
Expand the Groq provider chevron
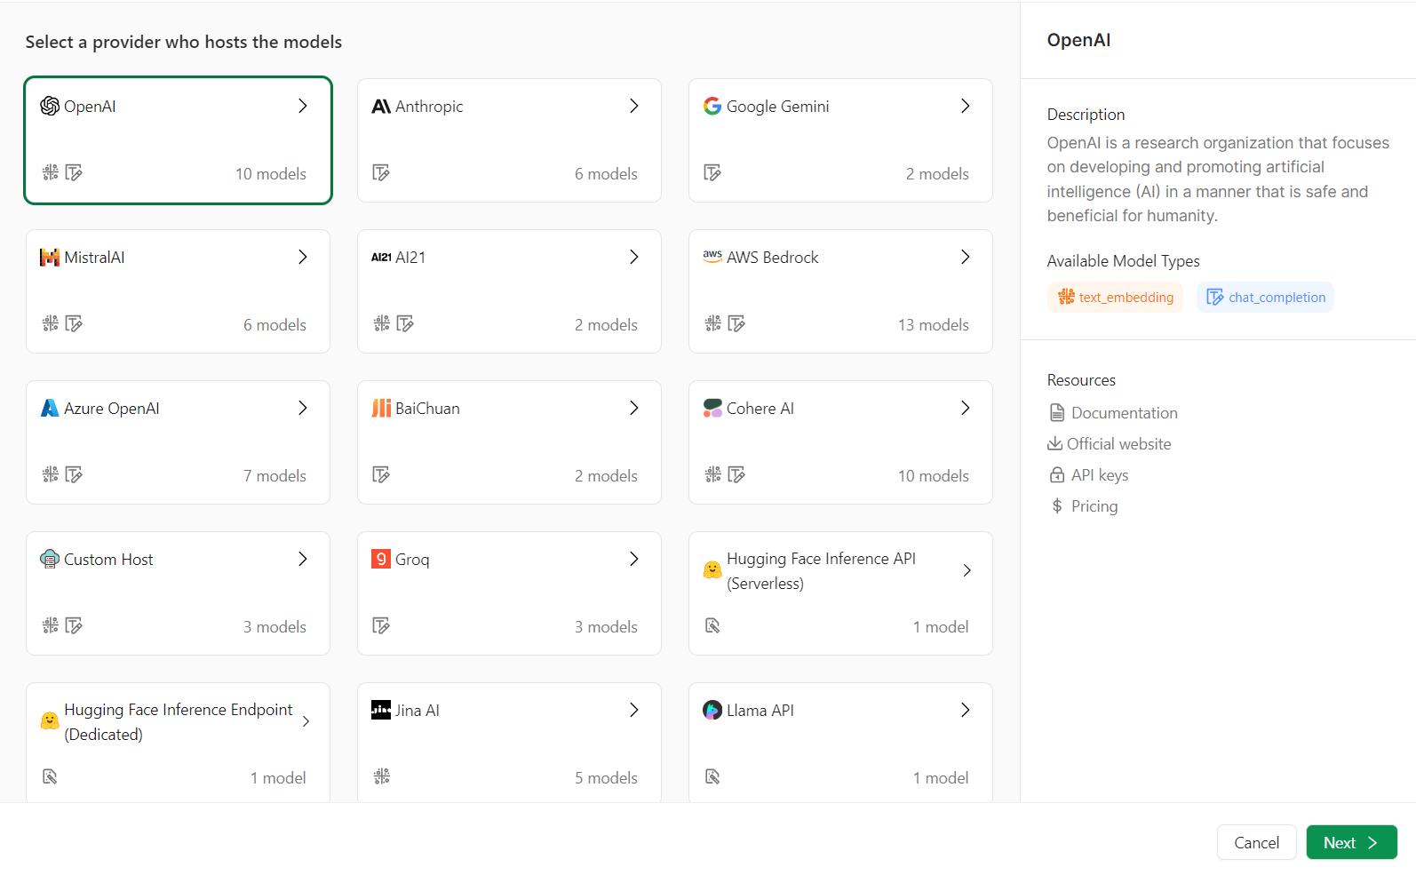point(634,559)
